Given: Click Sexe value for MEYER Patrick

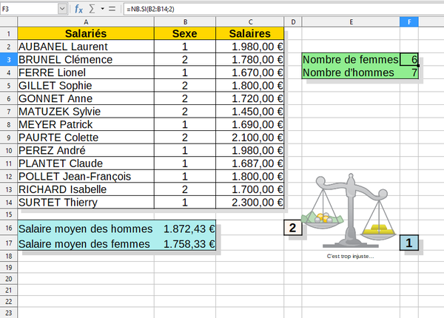Looking at the screenshot, I should coord(185,124).
